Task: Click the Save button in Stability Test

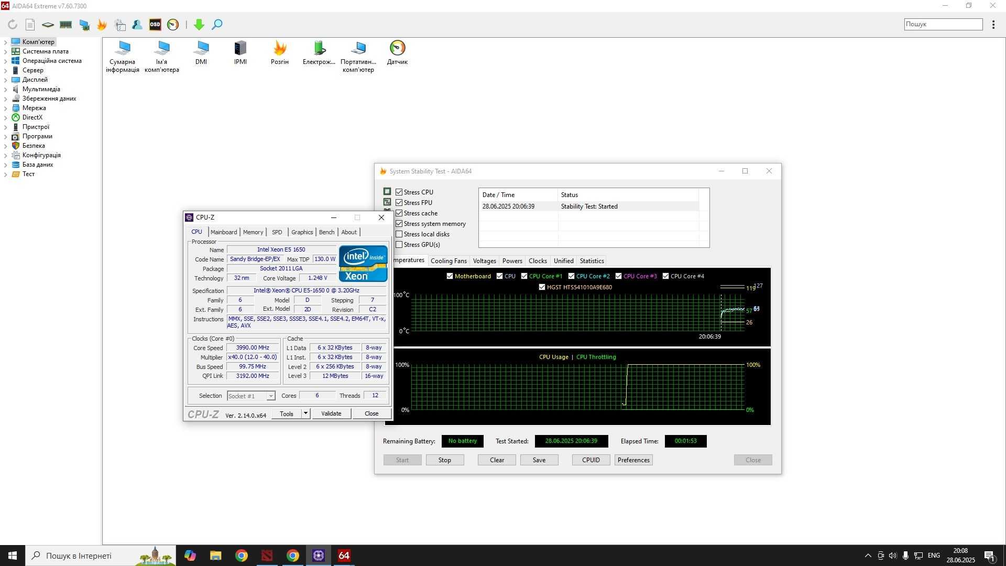Action: click(539, 460)
